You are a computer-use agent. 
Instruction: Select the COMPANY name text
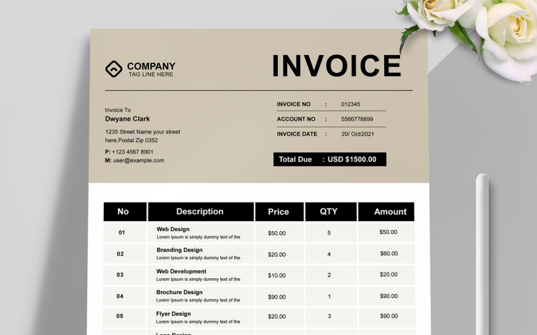(x=151, y=66)
